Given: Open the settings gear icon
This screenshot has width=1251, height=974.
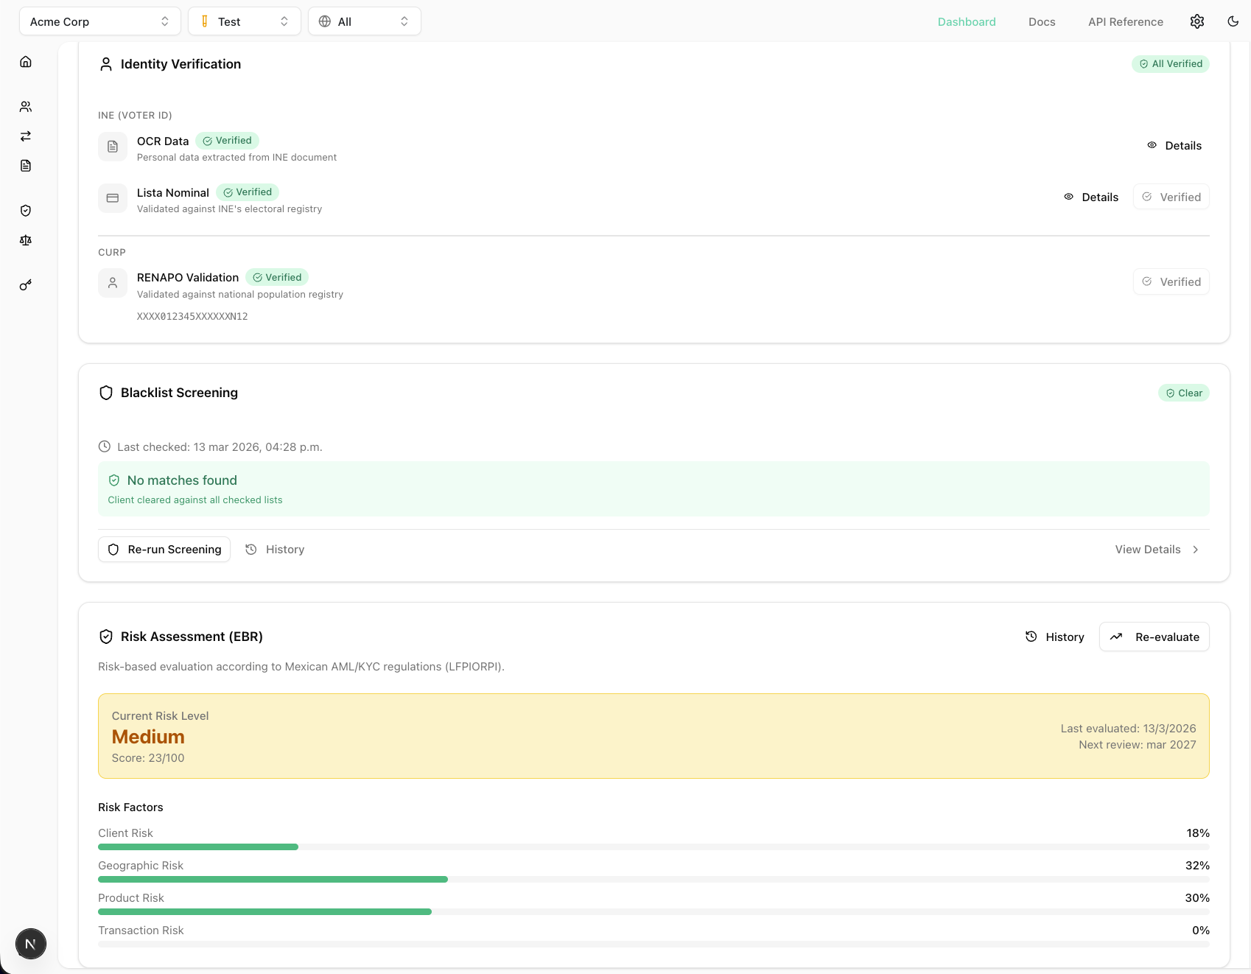Looking at the screenshot, I should (1197, 21).
